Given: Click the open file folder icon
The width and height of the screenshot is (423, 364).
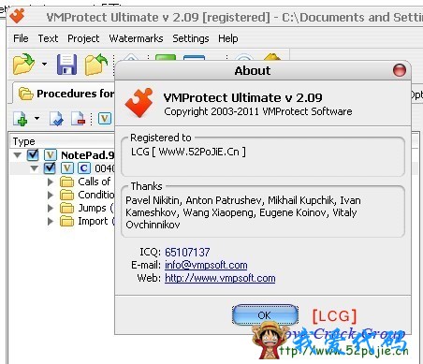Looking at the screenshot, I should [x=23, y=64].
